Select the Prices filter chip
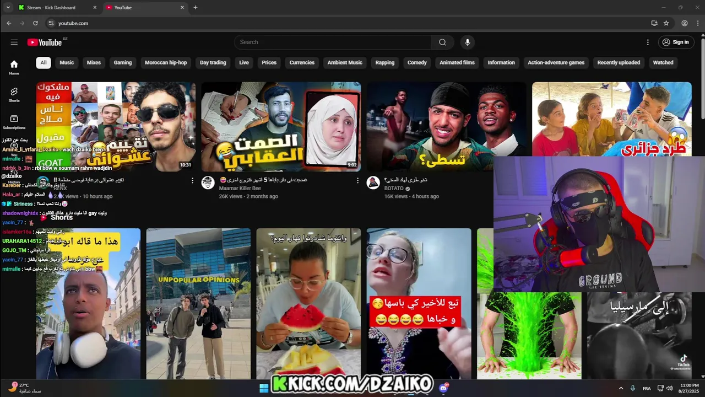Viewport: 705px width, 397px height. tap(269, 62)
